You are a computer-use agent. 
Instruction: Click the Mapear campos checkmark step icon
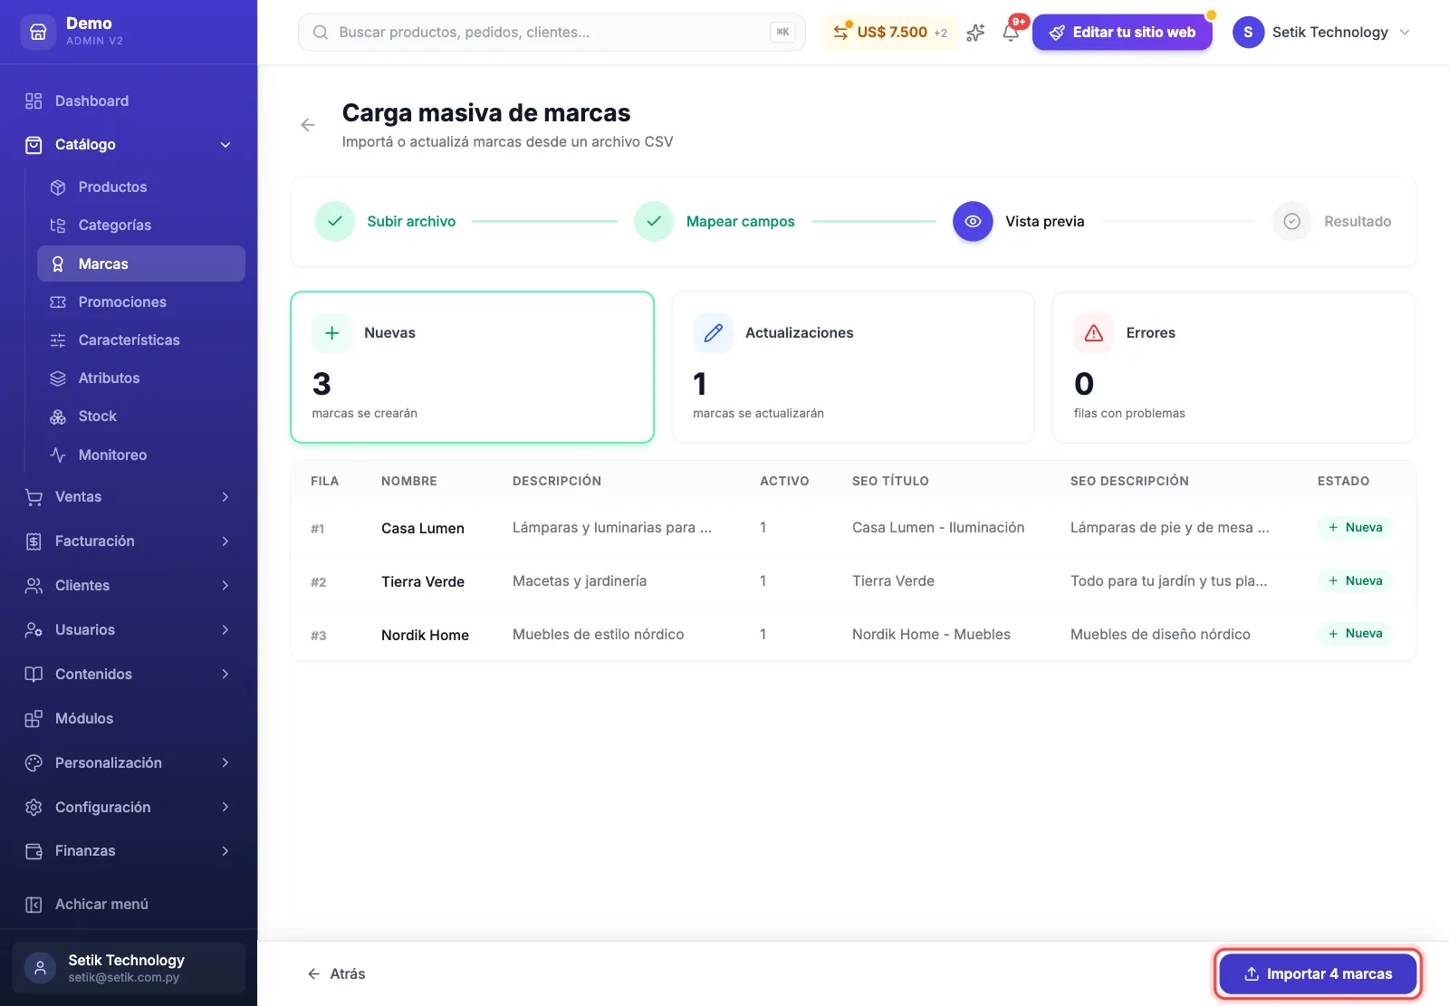click(x=654, y=221)
